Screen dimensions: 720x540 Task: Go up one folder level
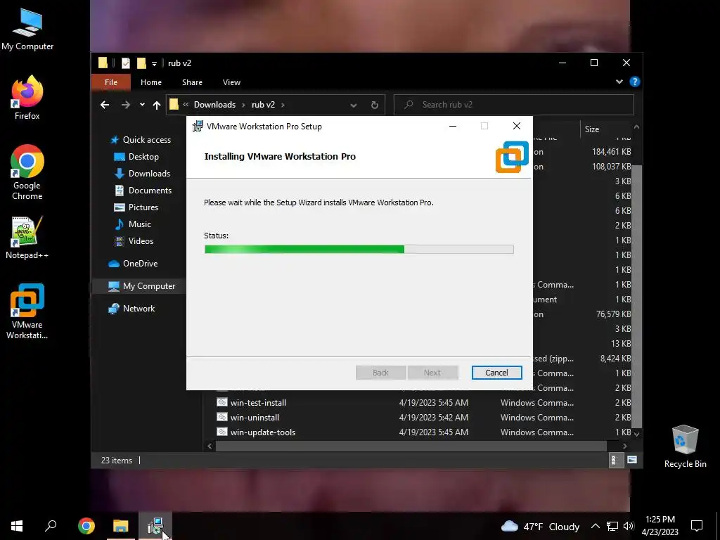157,105
